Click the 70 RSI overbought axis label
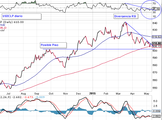The width and height of the screenshot is (162, 120). coord(154,4)
